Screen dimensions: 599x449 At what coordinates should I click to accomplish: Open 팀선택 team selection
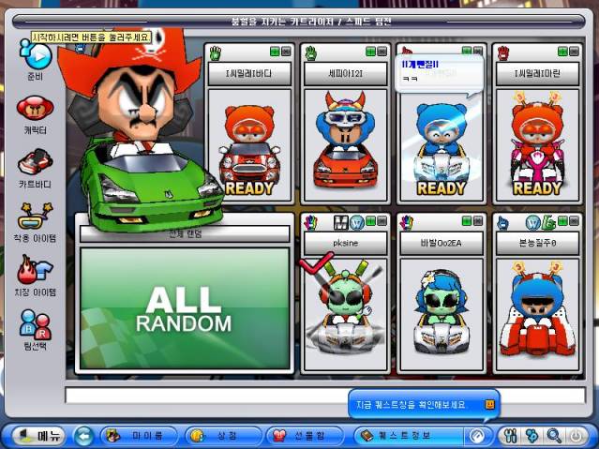[35, 325]
